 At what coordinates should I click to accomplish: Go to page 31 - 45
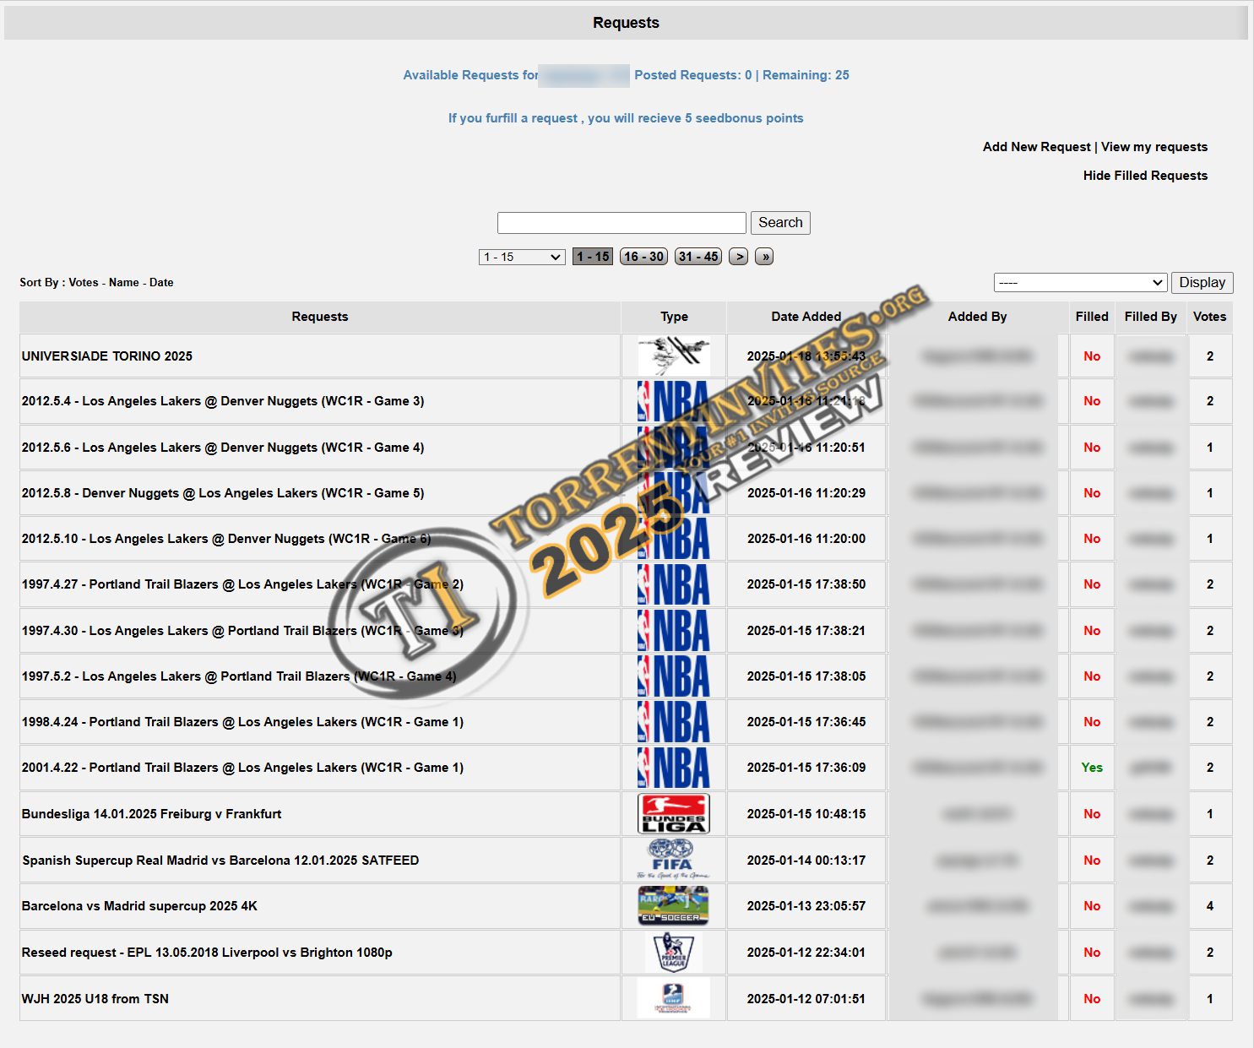[x=698, y=257]
